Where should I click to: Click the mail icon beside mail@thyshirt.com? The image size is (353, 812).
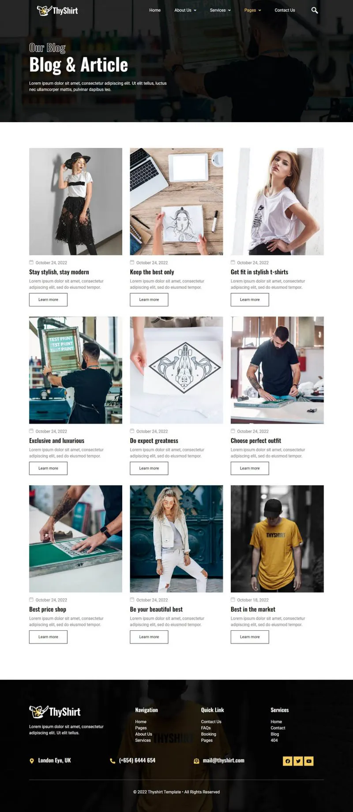coord(196,761)
